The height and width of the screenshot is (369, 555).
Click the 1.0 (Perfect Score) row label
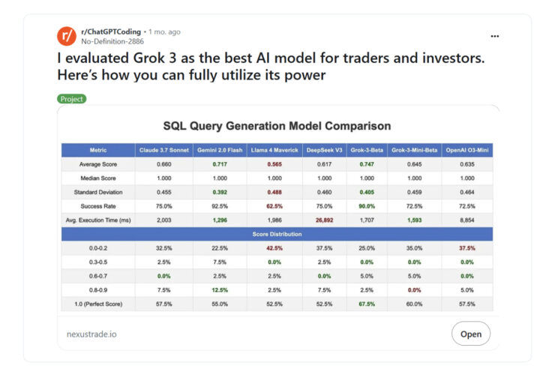pyautogui.click(x=98, y=304)
